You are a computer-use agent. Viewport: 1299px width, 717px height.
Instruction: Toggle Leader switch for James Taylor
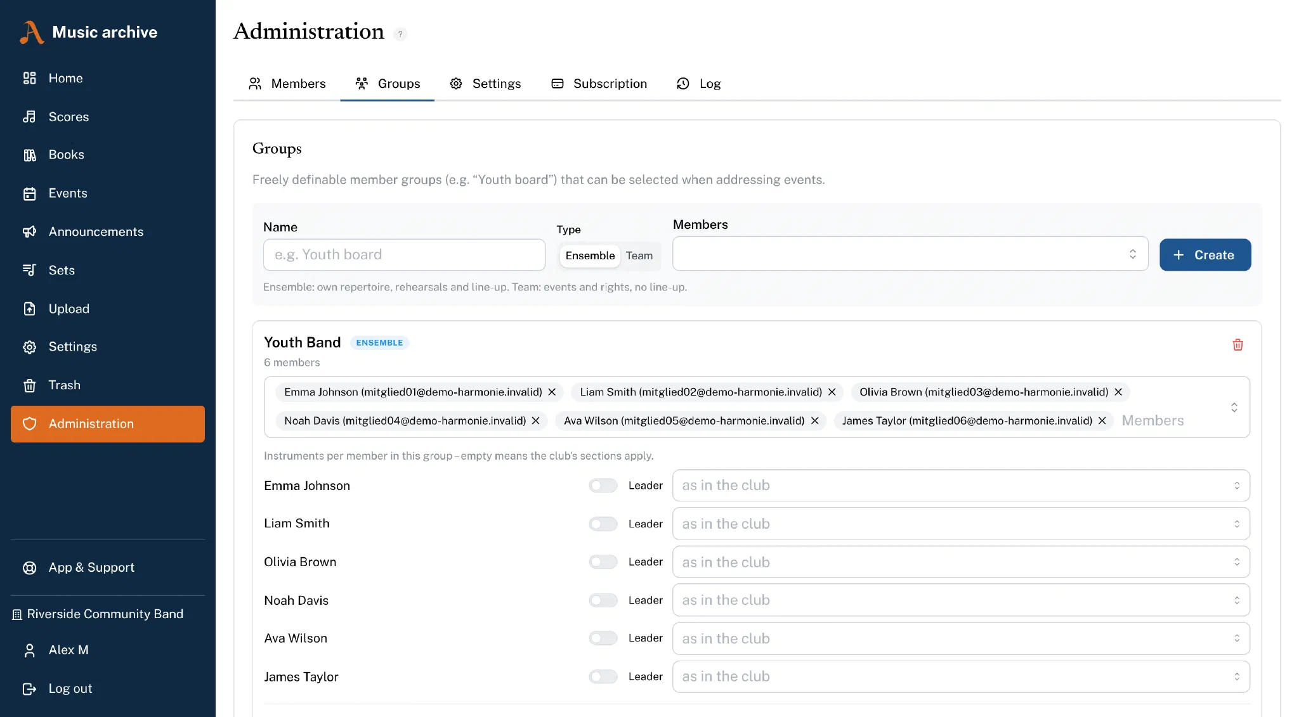tap(603, 677)
